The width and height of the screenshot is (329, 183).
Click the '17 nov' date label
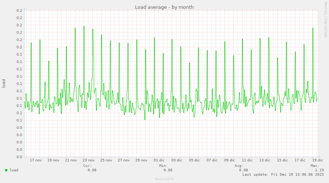coord(36,160)
